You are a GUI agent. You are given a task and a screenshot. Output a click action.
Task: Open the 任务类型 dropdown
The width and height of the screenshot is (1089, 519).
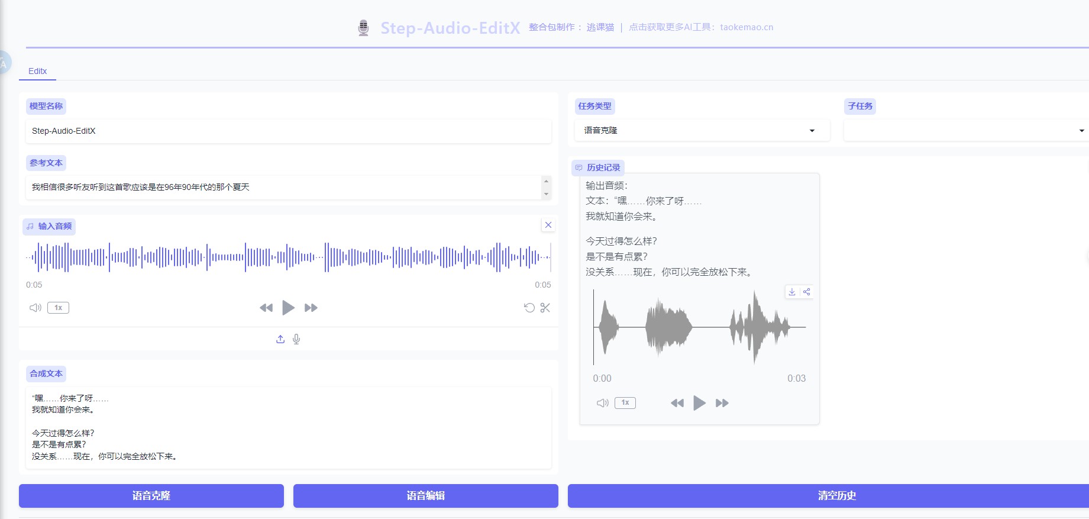click(702, 130)
